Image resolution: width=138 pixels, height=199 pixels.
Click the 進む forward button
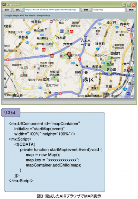click(x=18, y=10)
